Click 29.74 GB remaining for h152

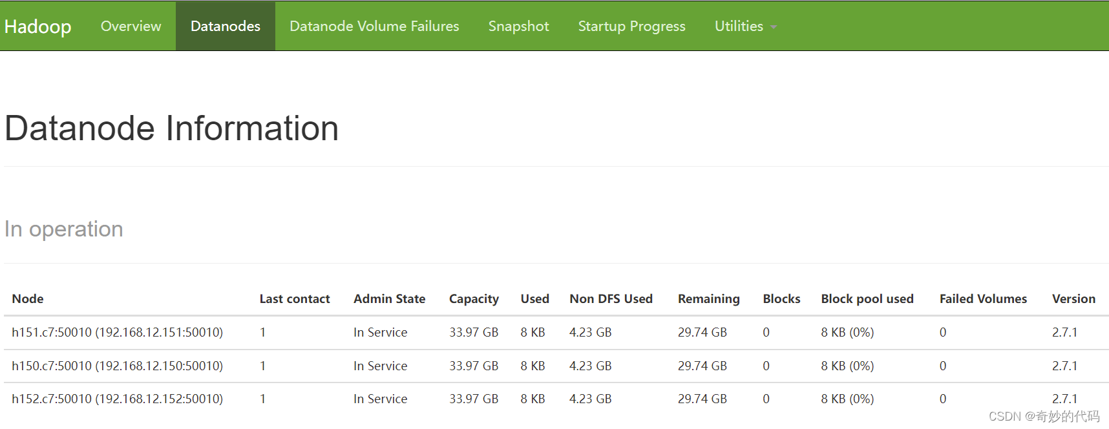[x=702, y=399]
